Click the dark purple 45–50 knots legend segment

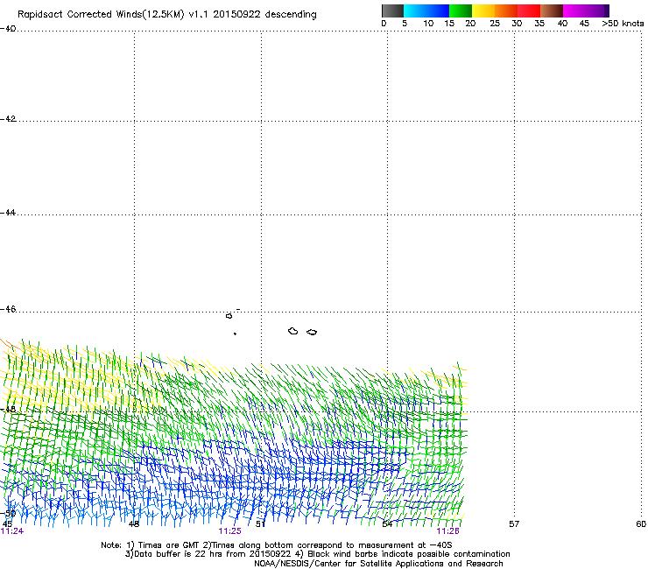point(597,11)
